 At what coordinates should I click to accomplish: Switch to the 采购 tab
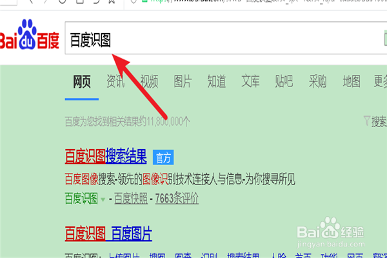[x=318, y=81]
